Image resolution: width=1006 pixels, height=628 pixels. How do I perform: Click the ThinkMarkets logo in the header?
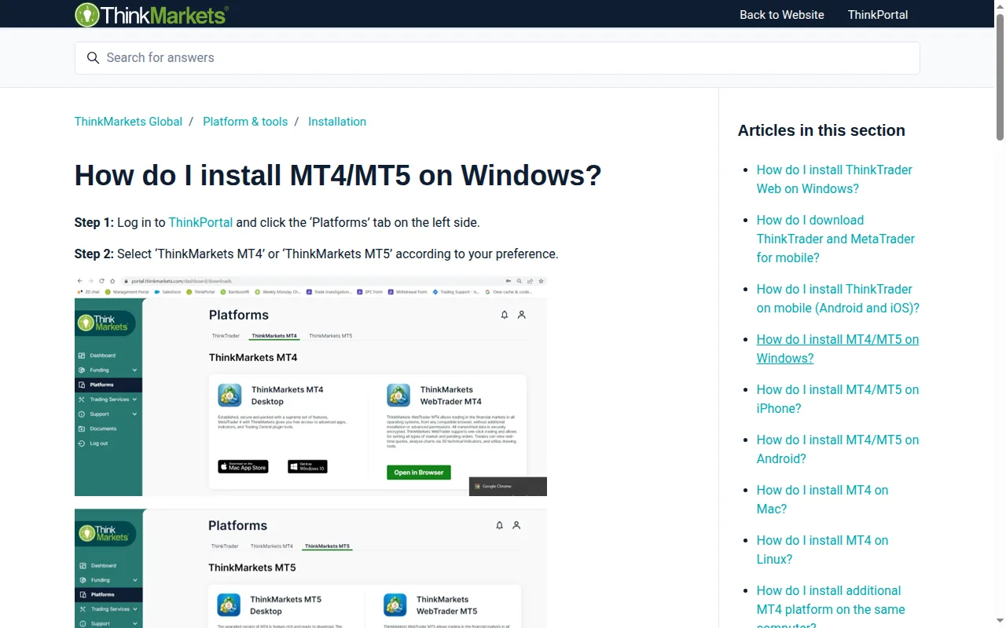(x=152, y=14)
